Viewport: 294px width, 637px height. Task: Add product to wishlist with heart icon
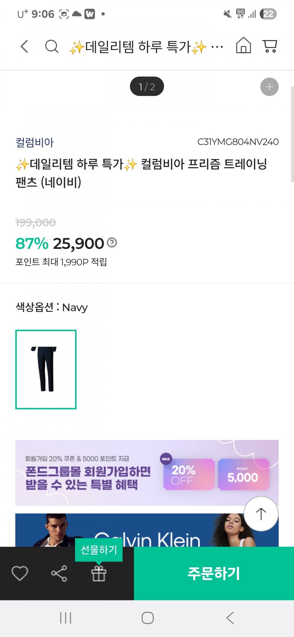pyautogui.click(x=20, y=573)
